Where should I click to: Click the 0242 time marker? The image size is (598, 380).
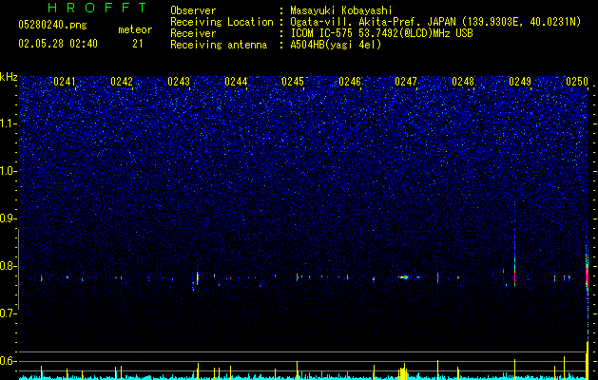click(122, 81)
